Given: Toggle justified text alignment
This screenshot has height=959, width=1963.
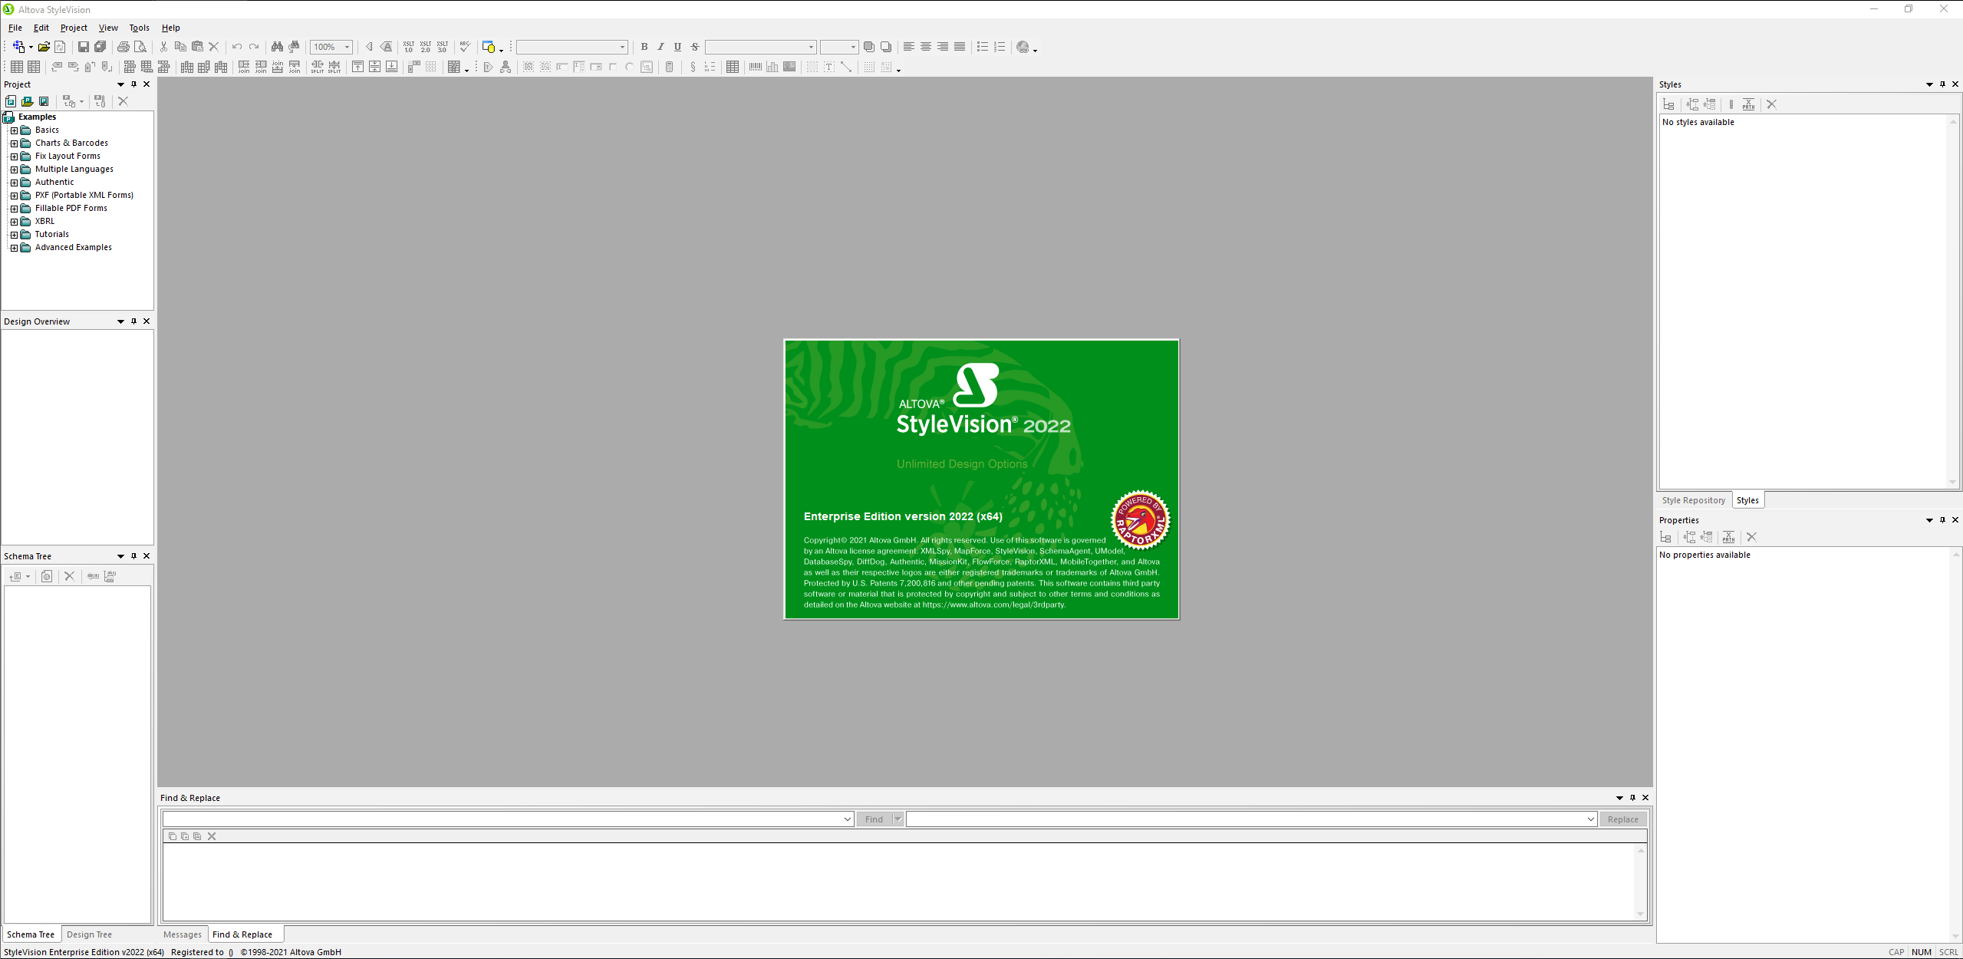Looking at the screenshot, I should coord(960,47).
